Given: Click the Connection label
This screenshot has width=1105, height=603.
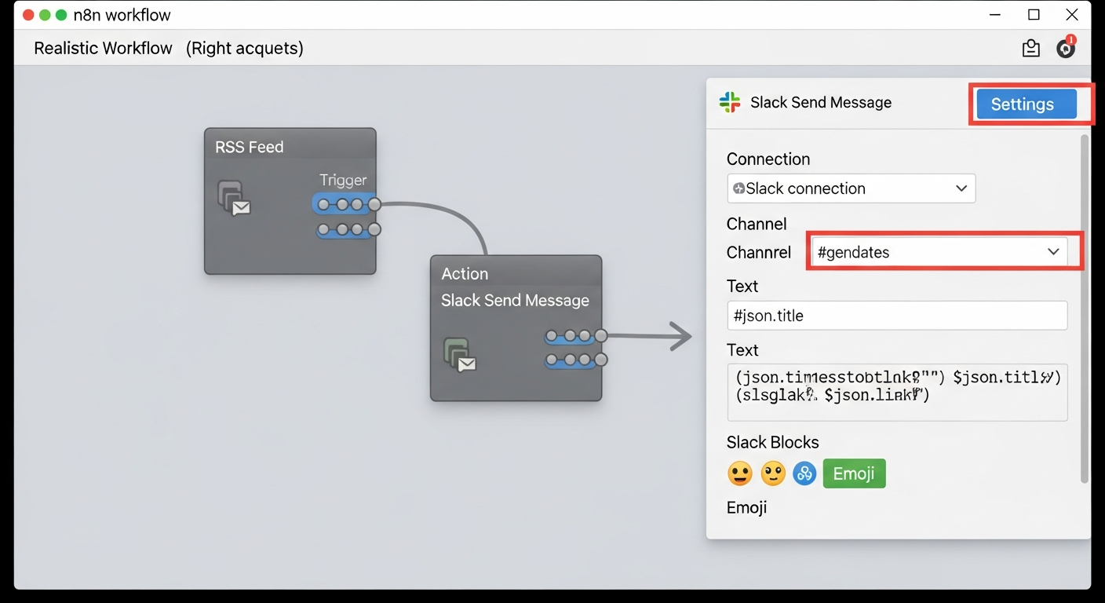Looking at the screenshot, I should point(768,159).
